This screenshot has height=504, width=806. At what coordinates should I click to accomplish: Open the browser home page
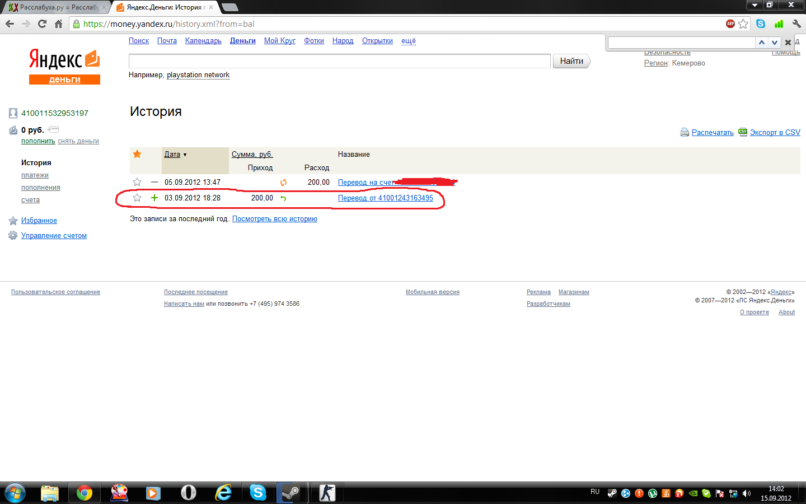coord(58,24)
